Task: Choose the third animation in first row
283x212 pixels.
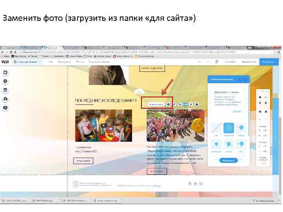Action: click(x=241, y=129)
